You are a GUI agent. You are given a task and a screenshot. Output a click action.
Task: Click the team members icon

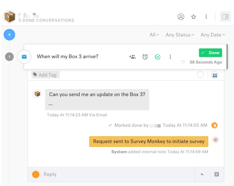pos(214,75)
